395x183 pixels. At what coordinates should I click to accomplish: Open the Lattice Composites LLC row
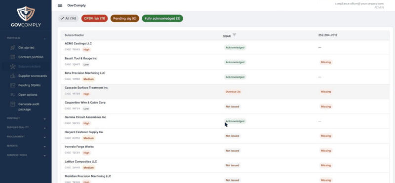tap(225, 165)
